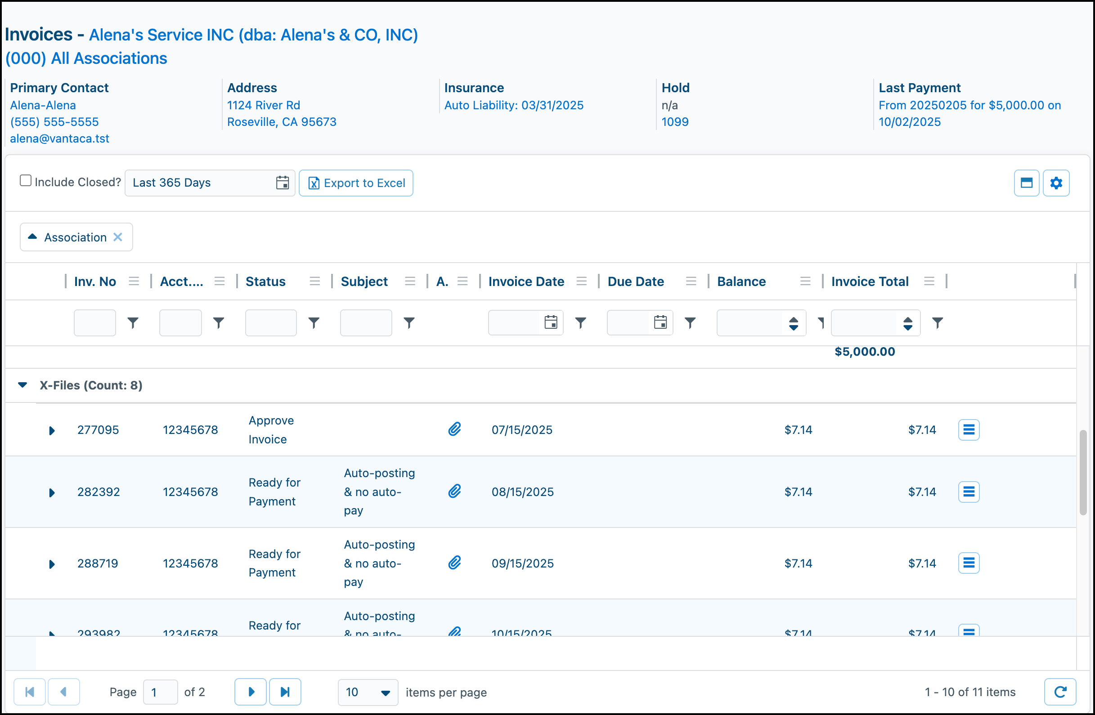Screen dimensions: 1095x715
Task: Toggle Association group sort direction
Action: pyautogui.click(x=32, y=237)
